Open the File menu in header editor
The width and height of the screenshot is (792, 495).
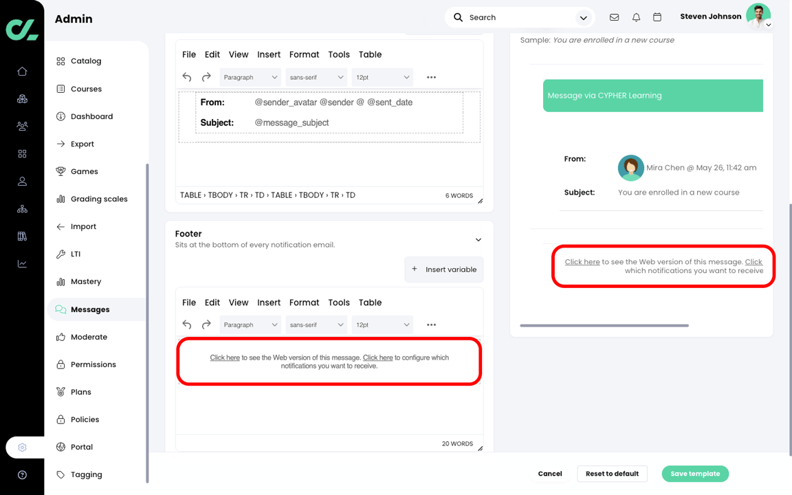click(x=189, y=54)
